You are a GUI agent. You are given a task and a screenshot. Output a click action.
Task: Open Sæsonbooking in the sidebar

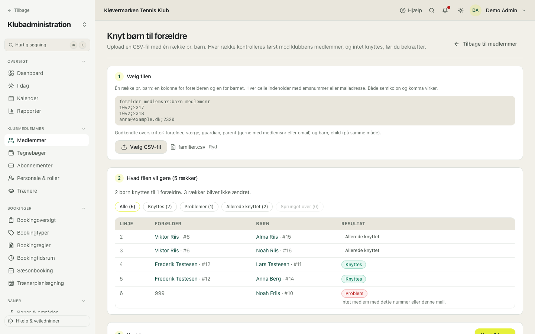(46, 271)
